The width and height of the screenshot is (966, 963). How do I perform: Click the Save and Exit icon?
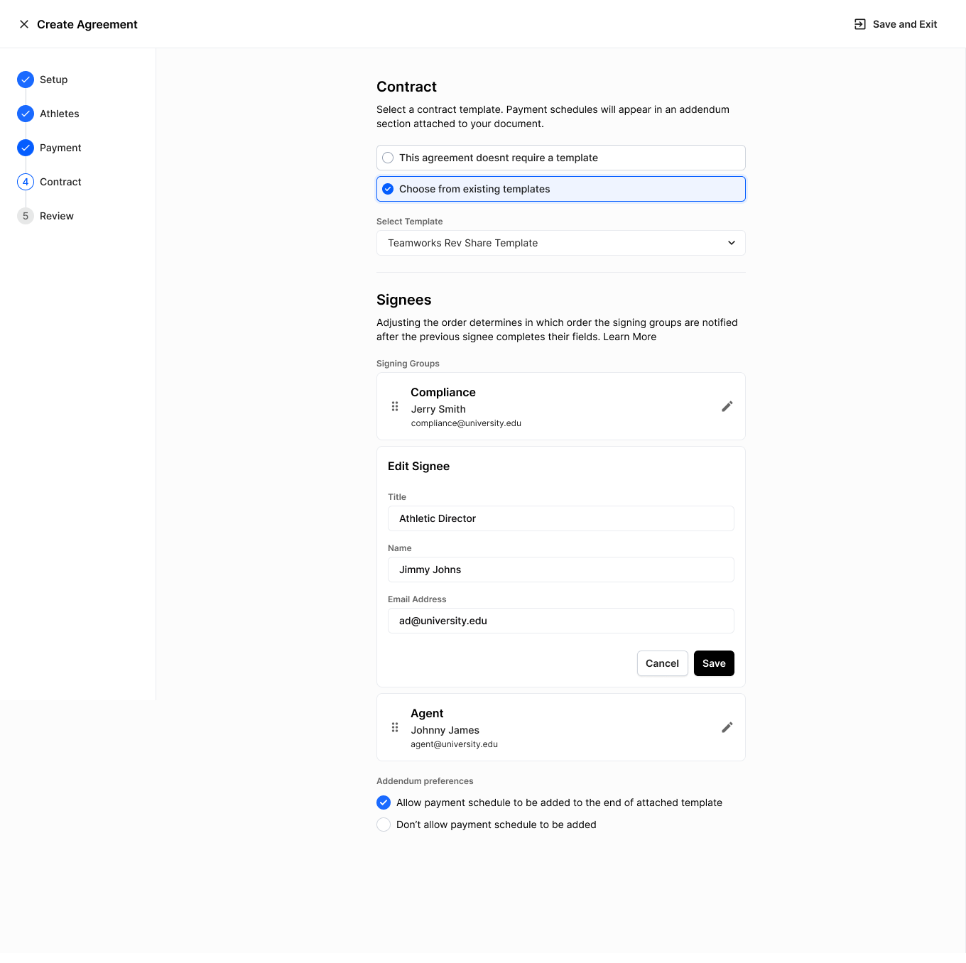(859, 24)
